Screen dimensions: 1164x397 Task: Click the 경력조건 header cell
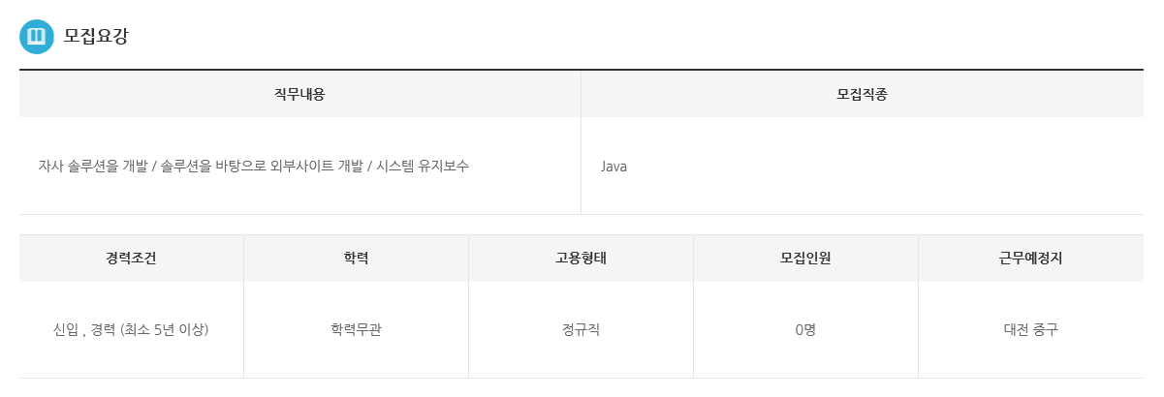click(132, 259)
